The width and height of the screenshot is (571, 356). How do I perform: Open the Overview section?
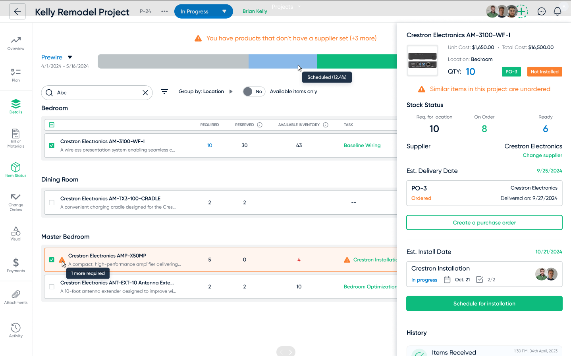point(16,43)
